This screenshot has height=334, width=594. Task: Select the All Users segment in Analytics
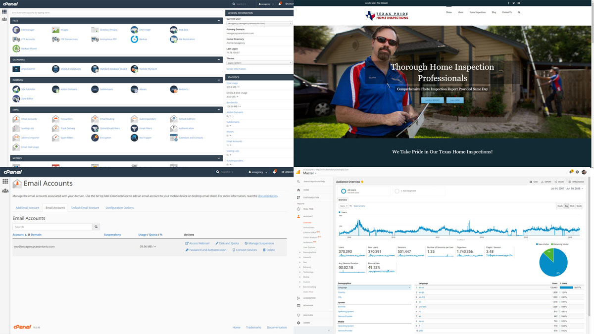(364, 191)
